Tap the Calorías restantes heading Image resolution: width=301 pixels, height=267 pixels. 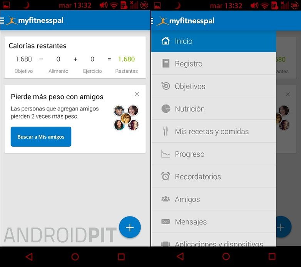[x=37, y=46]
